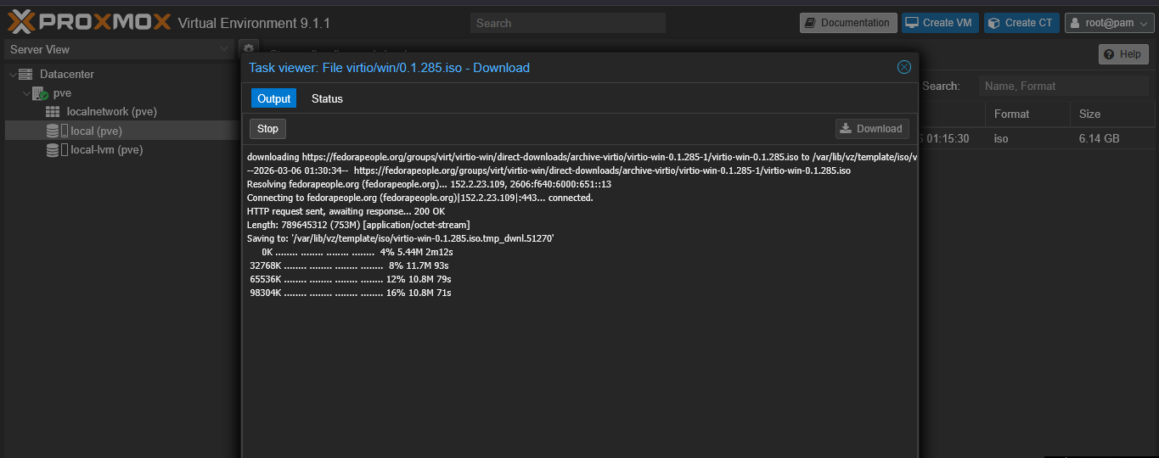
Task: Click the 'Length: 789645312' log line
Action: (358, 225)
